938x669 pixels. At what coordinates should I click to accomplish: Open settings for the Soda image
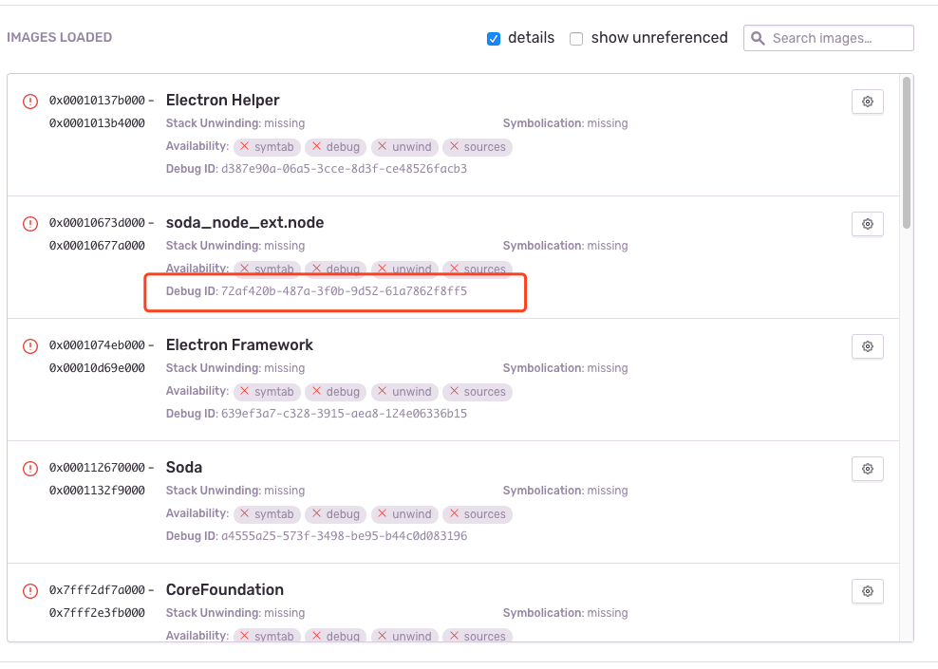867,469
